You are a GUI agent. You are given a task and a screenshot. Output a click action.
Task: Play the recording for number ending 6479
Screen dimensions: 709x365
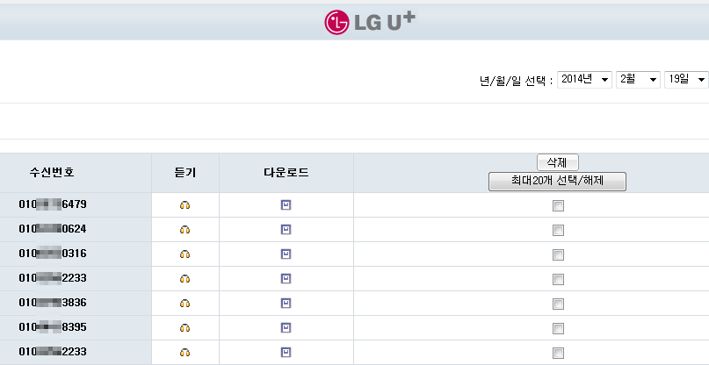[184, 205]
